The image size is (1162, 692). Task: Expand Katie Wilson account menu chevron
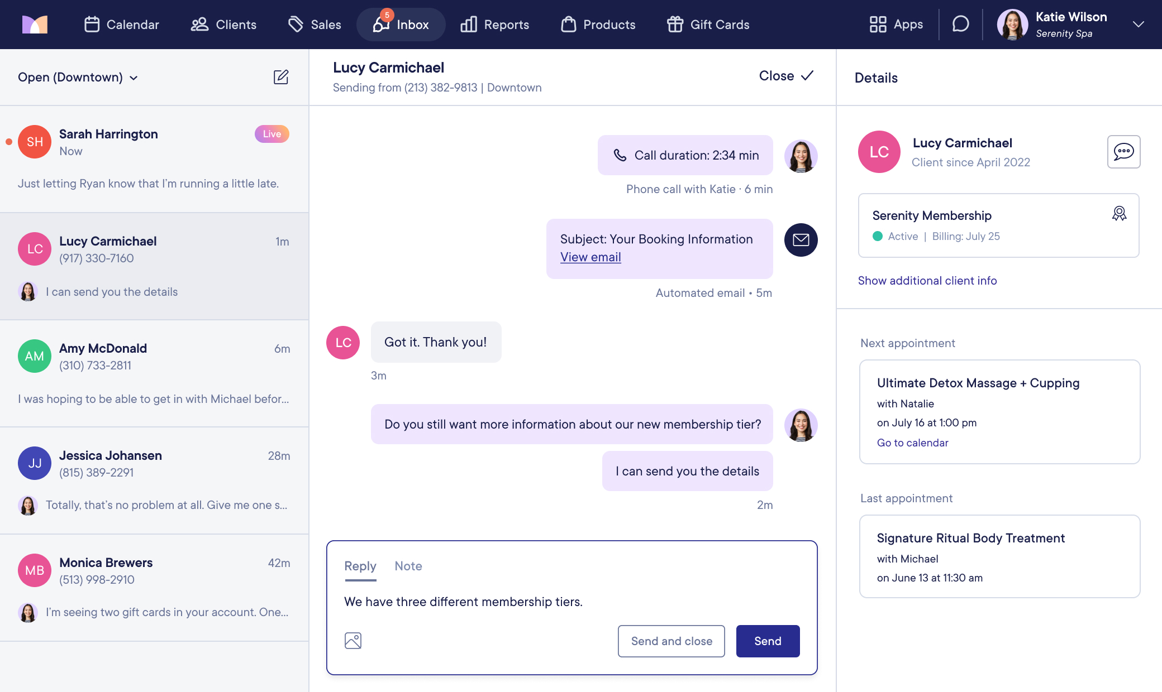(1138, 25)
